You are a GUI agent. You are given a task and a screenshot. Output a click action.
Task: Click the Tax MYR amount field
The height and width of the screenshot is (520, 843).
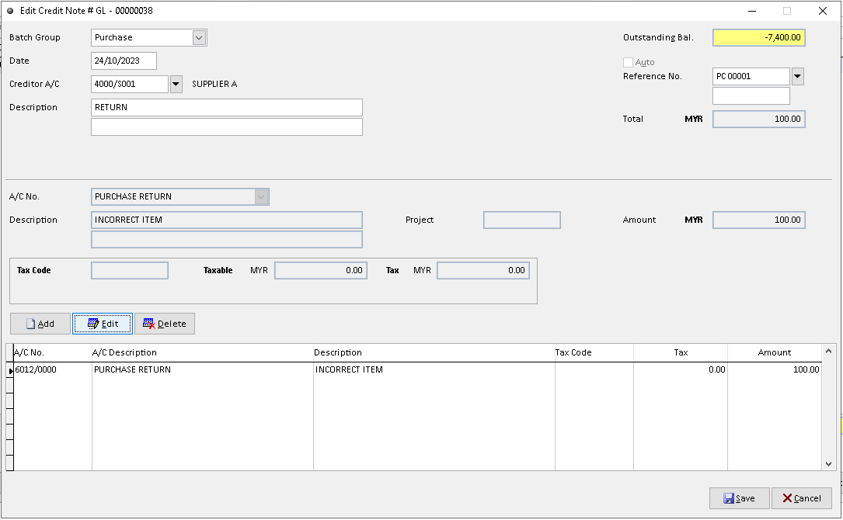tap(482, 270)
